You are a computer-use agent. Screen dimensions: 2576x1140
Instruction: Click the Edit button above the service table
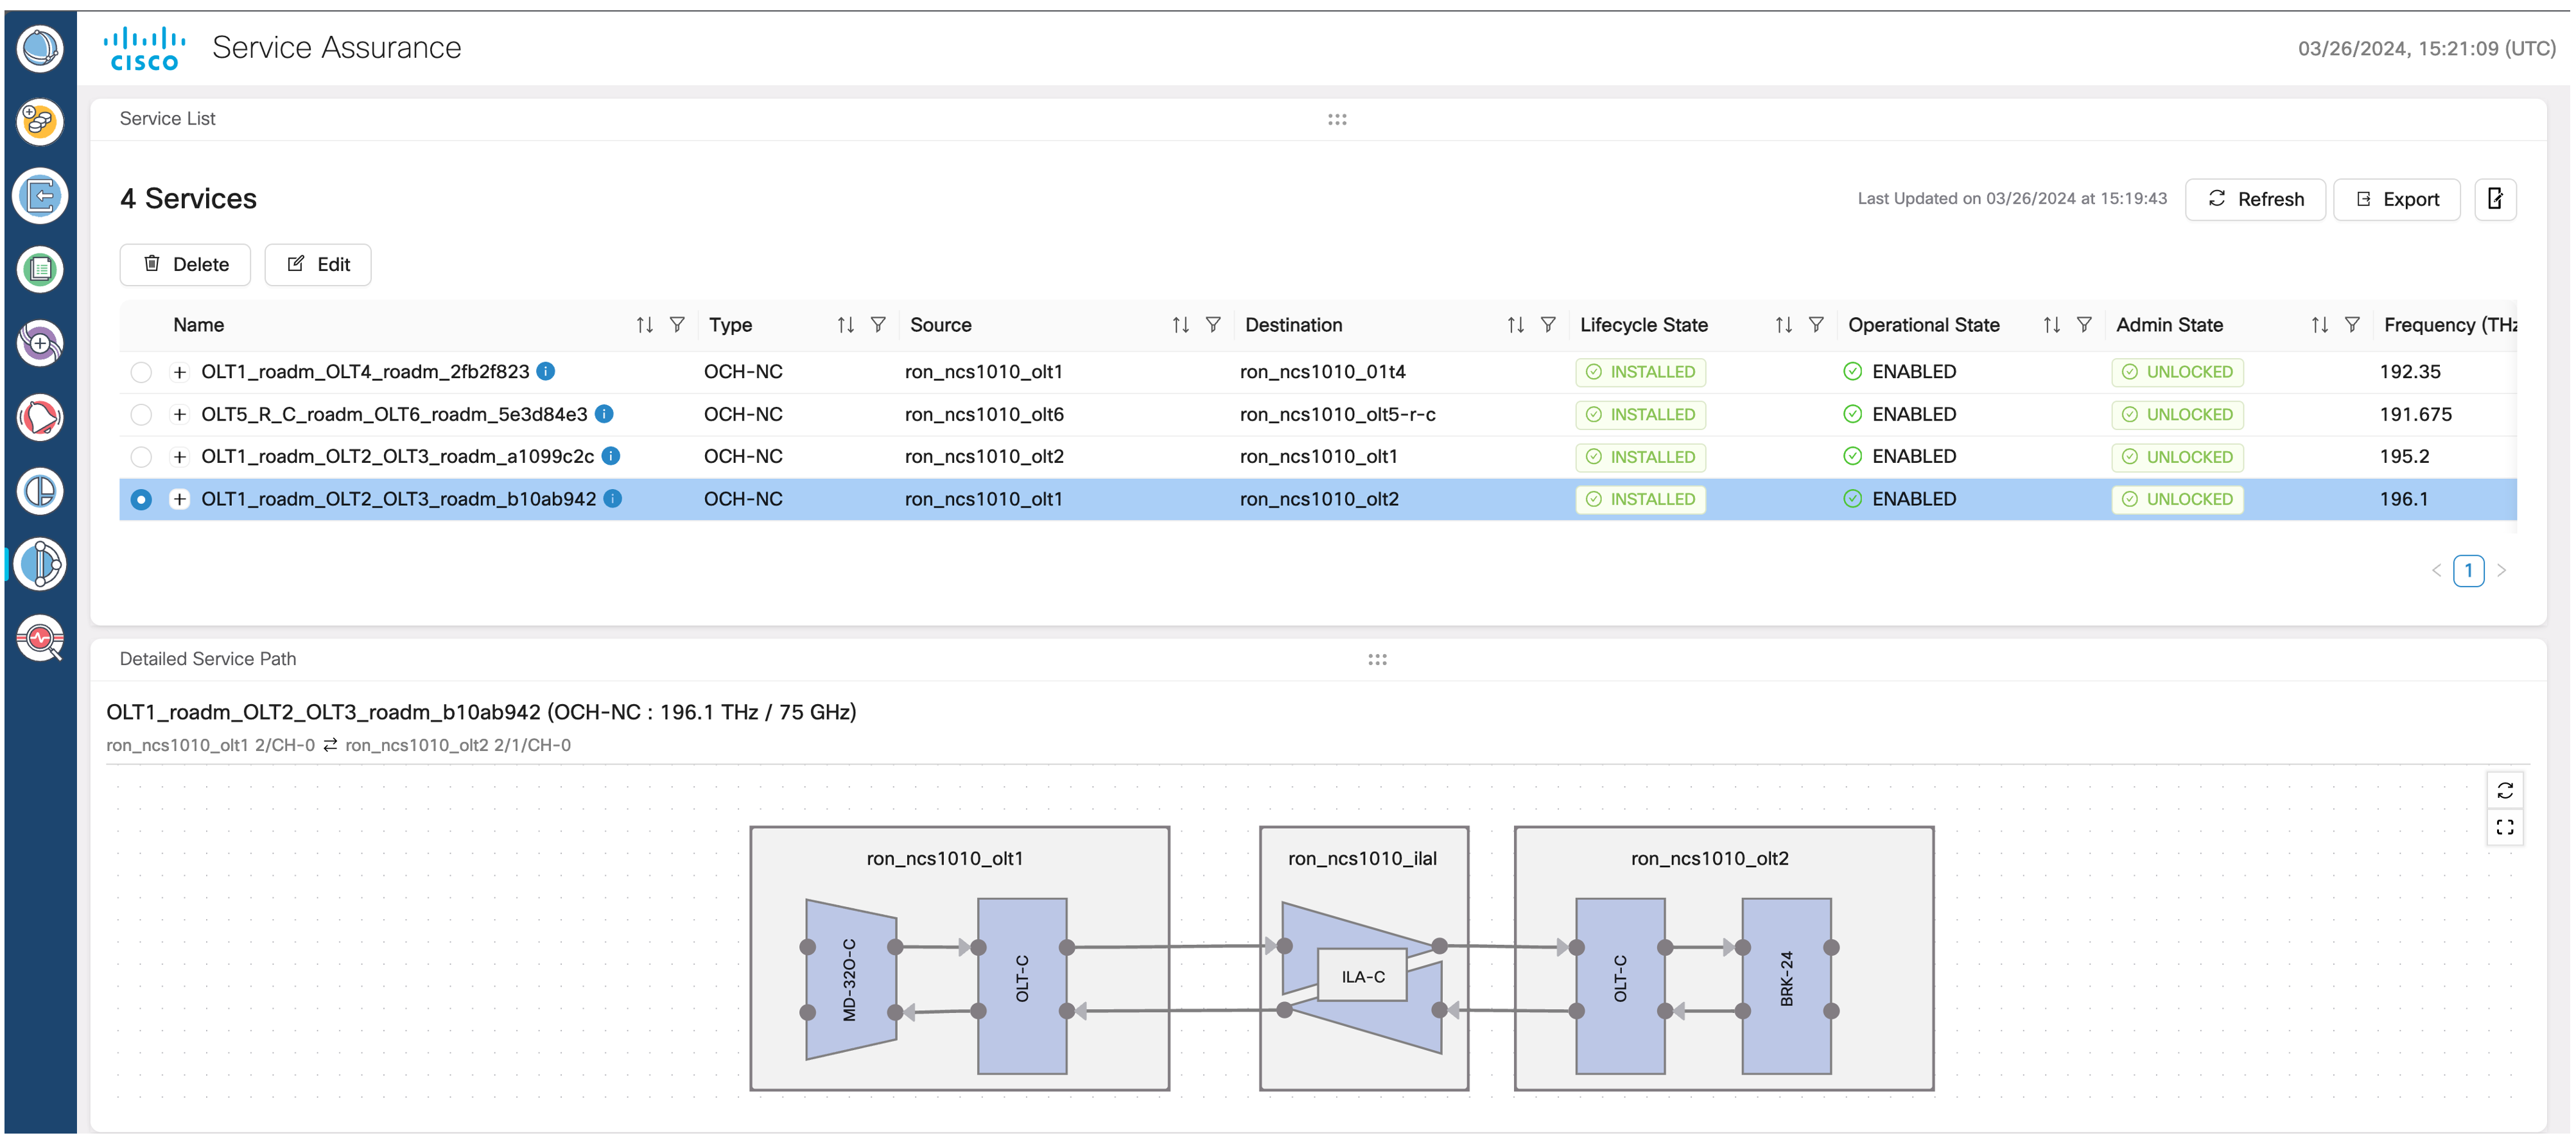click(318, 264)
